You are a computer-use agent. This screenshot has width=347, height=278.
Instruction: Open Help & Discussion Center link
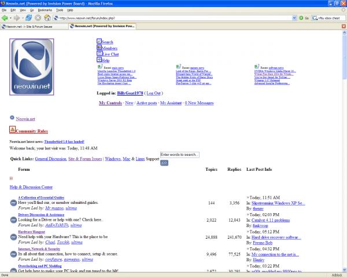point(31,187)
